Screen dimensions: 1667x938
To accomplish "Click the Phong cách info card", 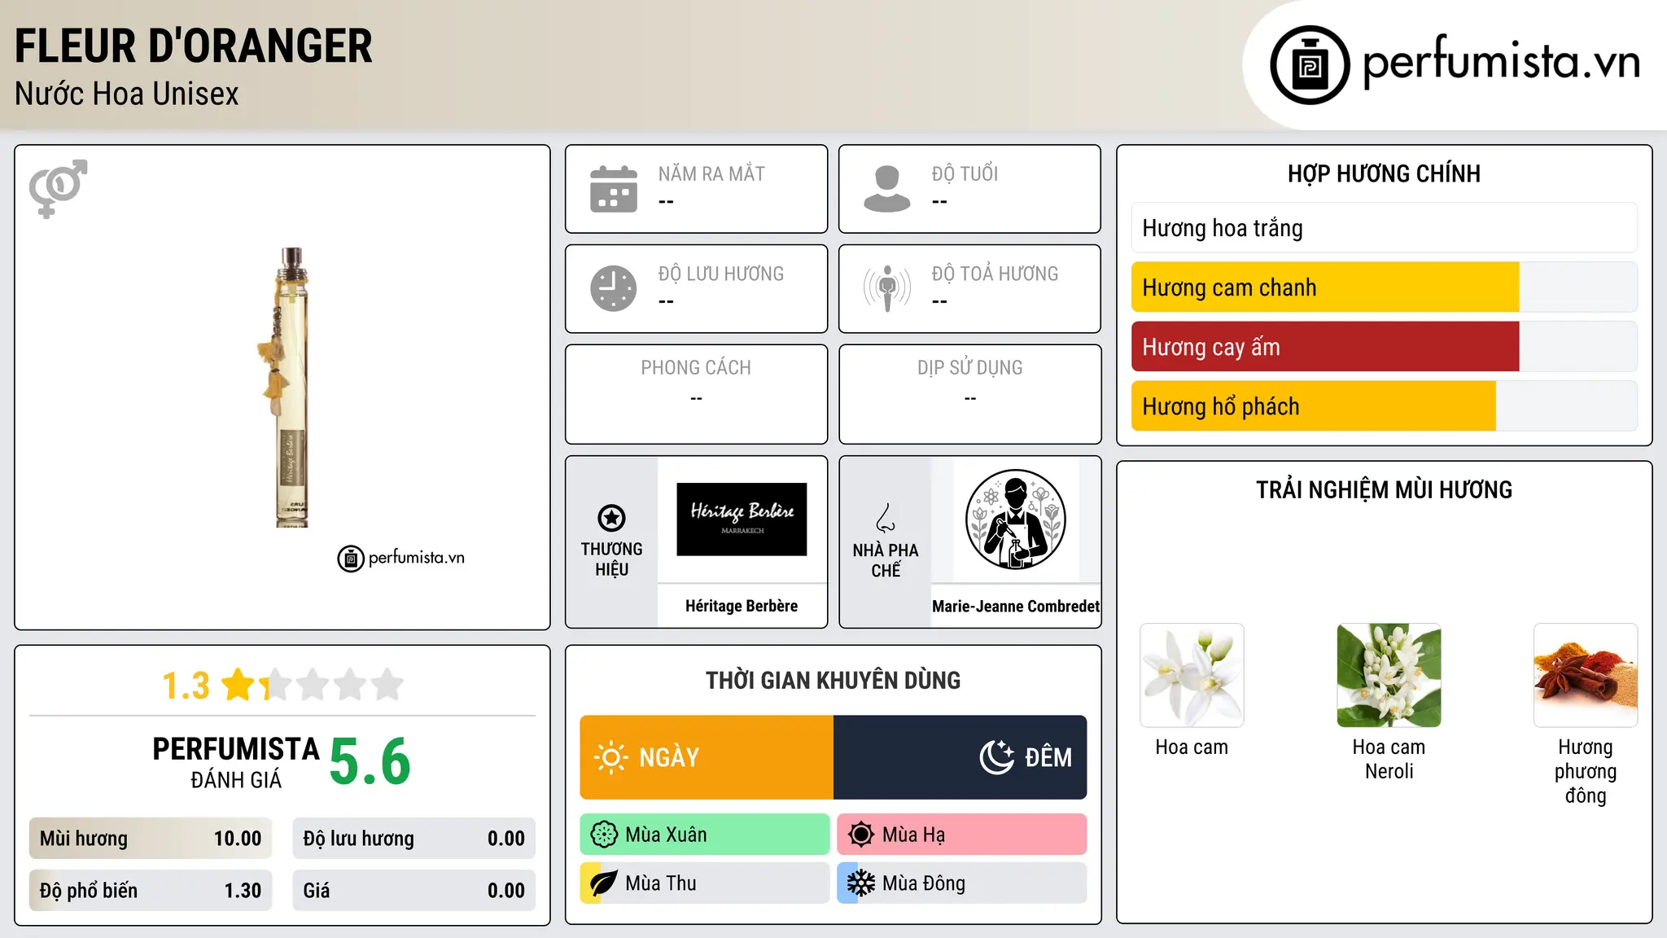I will pos(696,394).
